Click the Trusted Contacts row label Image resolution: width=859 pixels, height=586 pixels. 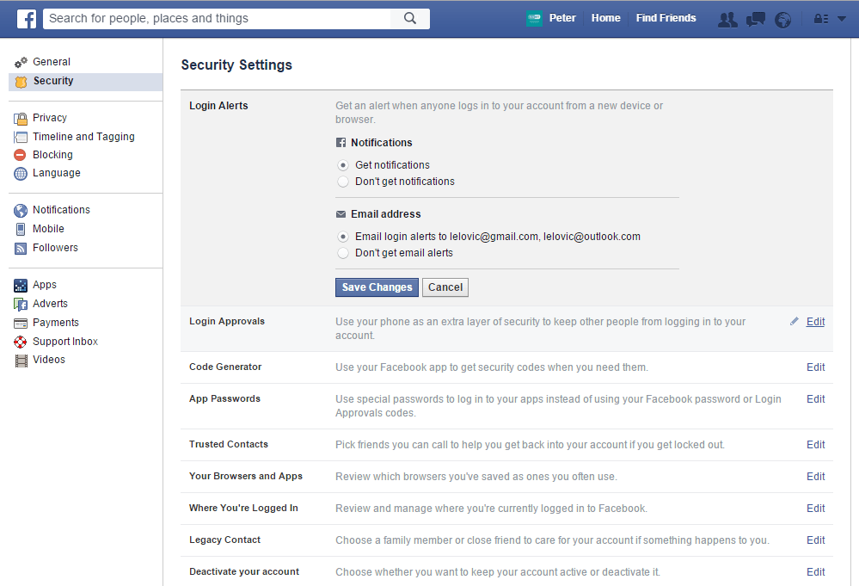coord(229,444)
